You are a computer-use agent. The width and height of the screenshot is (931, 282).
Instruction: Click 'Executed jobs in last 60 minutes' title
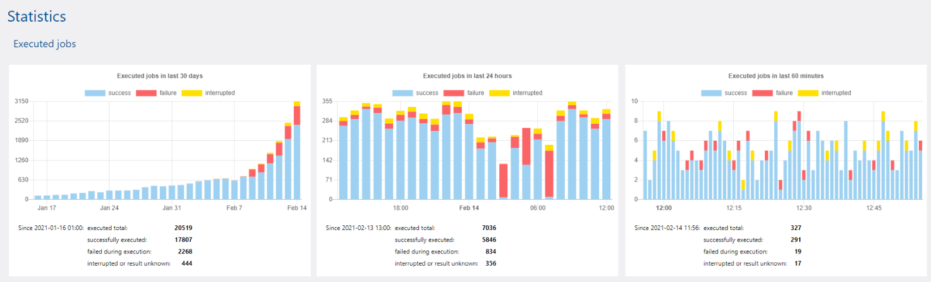click(x=775, y=76)
